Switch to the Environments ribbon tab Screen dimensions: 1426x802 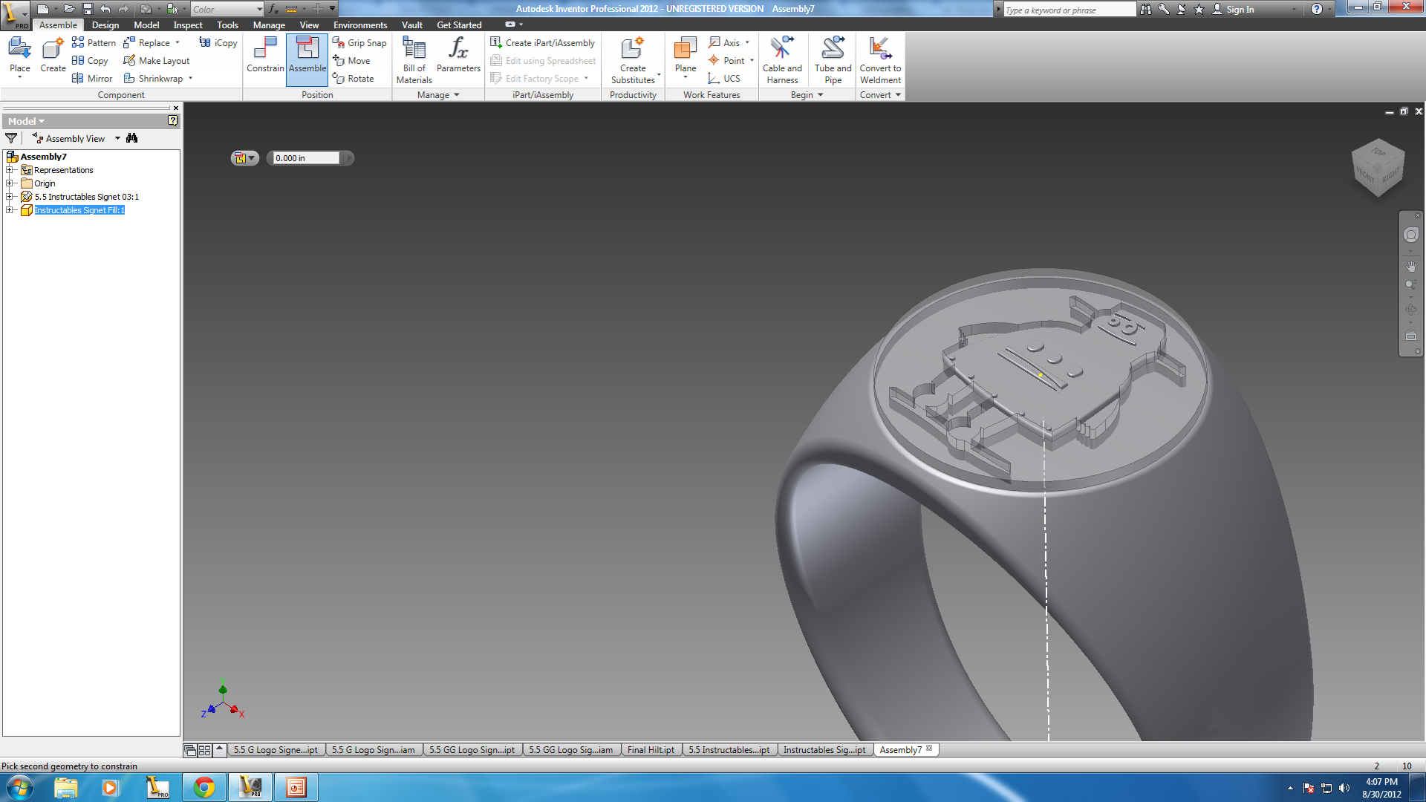pyautogui.click(x=360, y=25)
